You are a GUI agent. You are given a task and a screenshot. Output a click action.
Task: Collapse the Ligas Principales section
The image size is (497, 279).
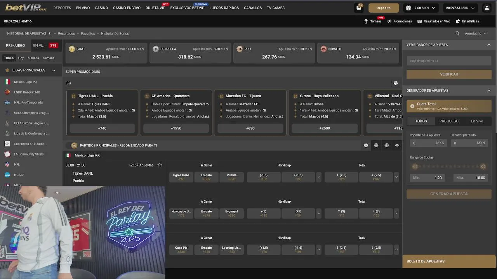54,70
